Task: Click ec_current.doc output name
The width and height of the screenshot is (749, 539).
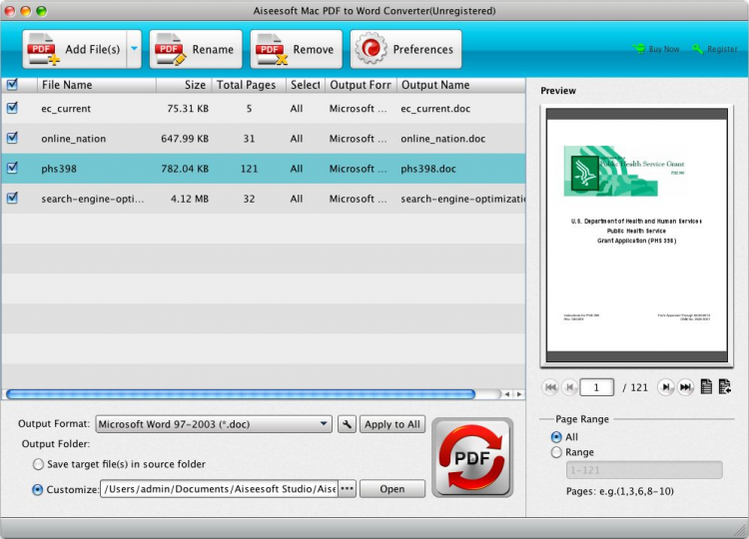Action: pyautogui.click(x=435, y=109)
